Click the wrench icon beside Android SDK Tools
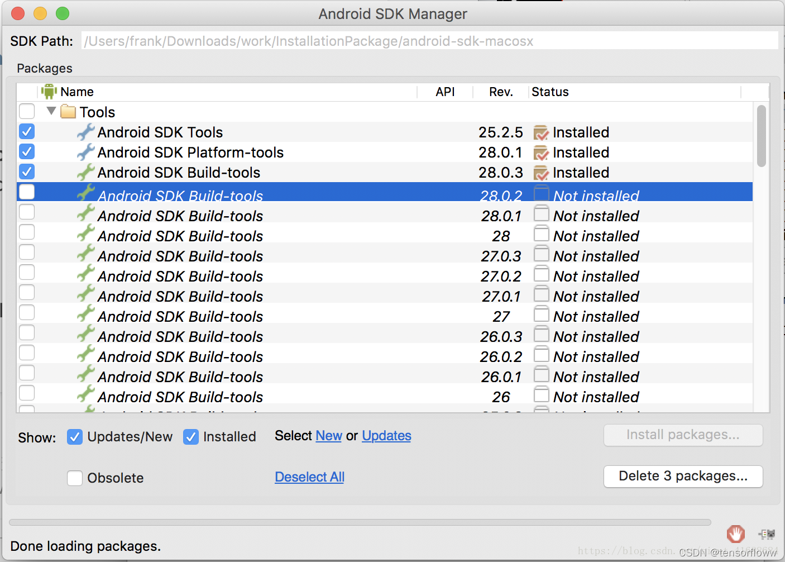 click(x=86, y=132)
